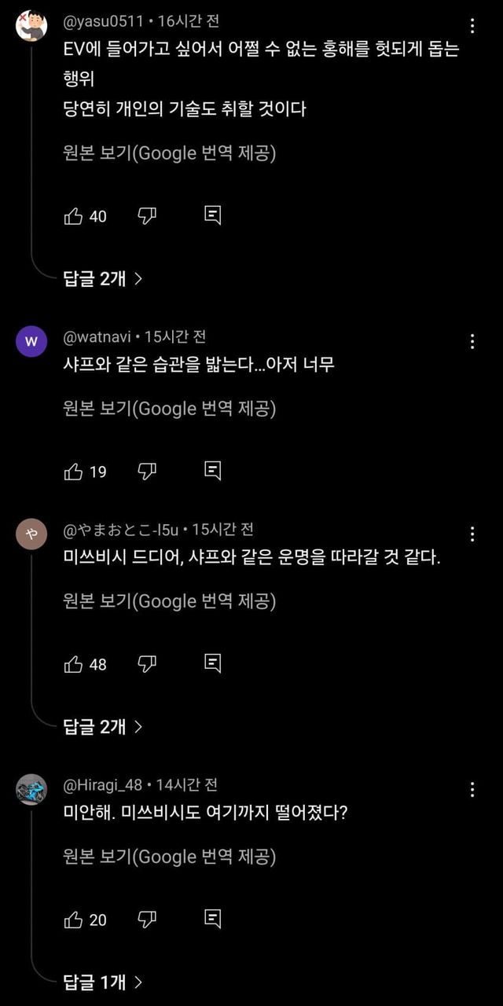Reply to the @watnavi comment
This screenshot has width=503, height=1006.
point(212,472)
